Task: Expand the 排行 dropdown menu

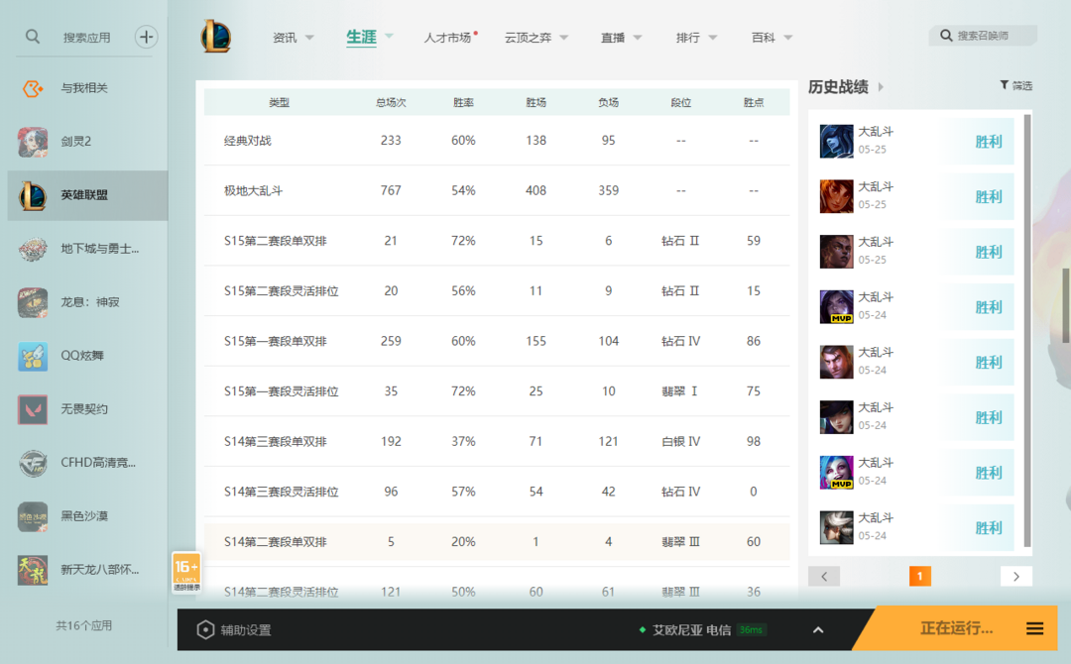Action: point(713,38)
